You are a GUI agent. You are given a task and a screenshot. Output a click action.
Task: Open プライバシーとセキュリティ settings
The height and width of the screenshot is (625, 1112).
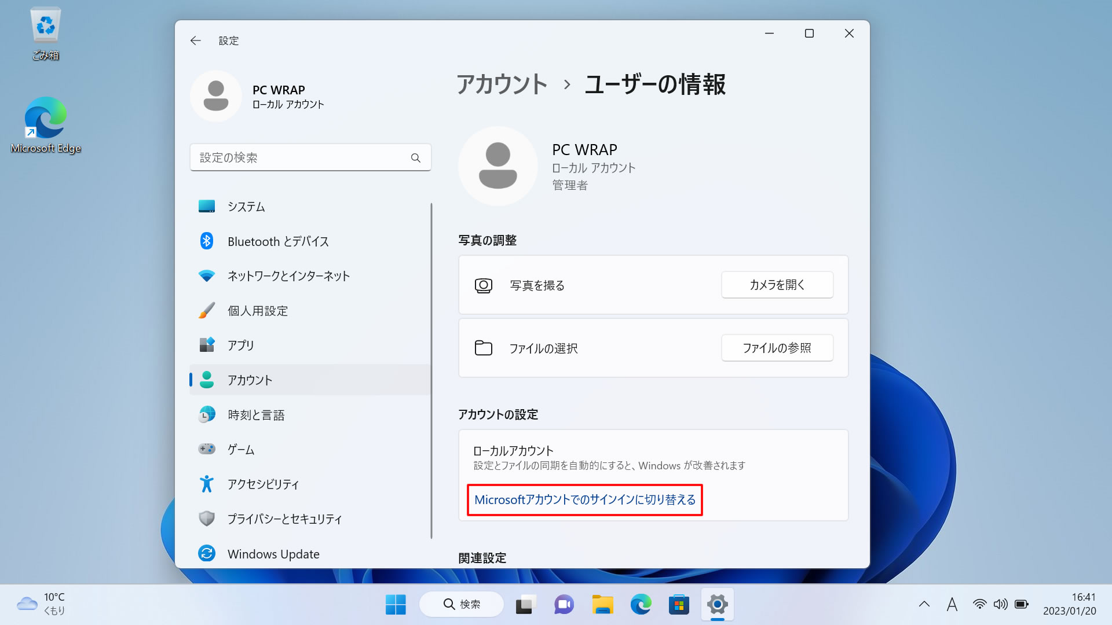(310, 519)
